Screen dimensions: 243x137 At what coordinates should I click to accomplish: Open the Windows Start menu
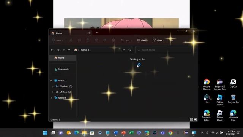click(x=45, y=133)
